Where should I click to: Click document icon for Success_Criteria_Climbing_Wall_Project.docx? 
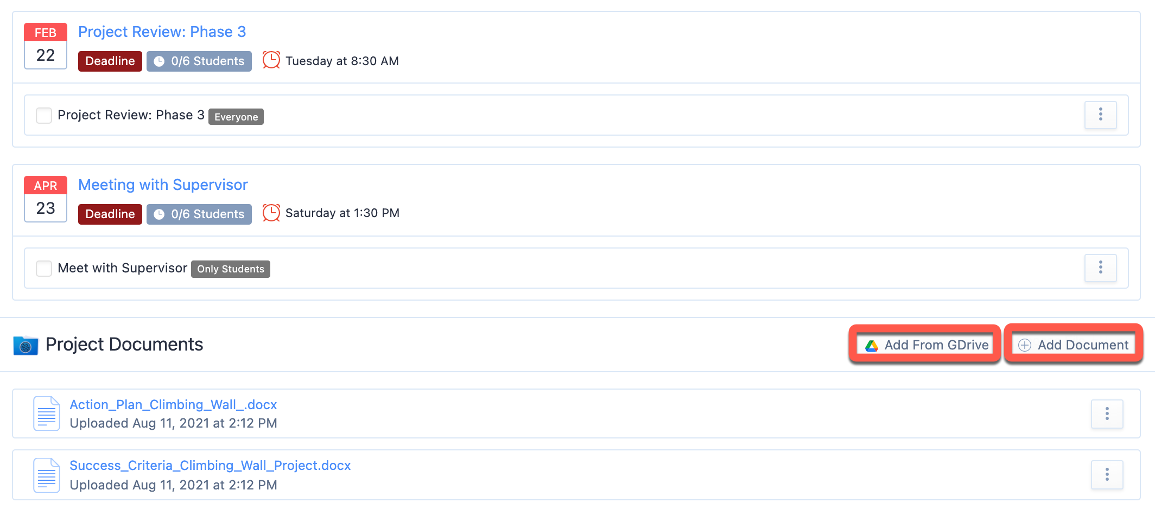click(x=47, y=475)
